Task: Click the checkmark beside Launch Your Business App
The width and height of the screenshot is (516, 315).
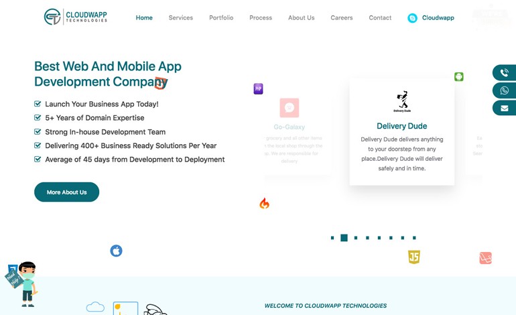Action: pyautogui.click(x=38, y=104)
